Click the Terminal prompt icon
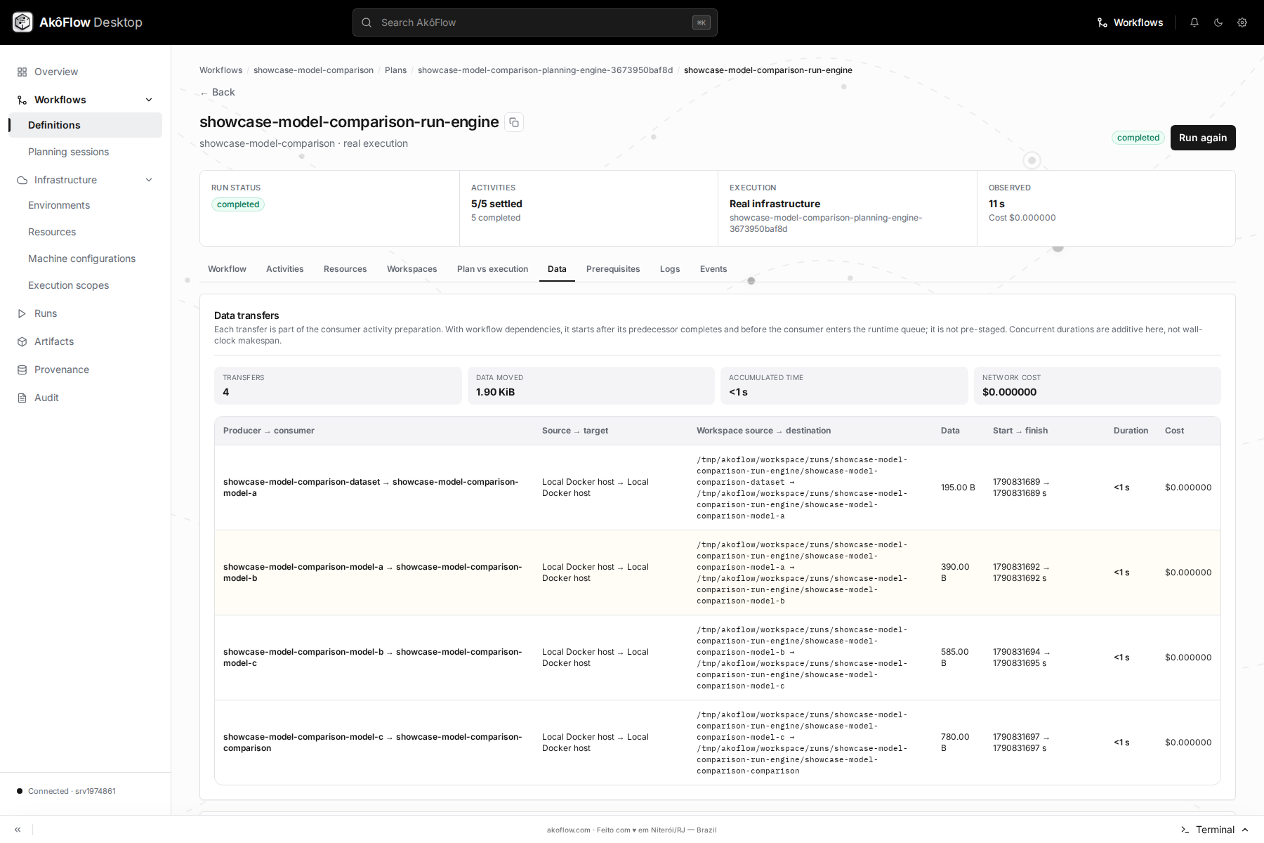1264x843 pixels. [x=1185, y=830]
